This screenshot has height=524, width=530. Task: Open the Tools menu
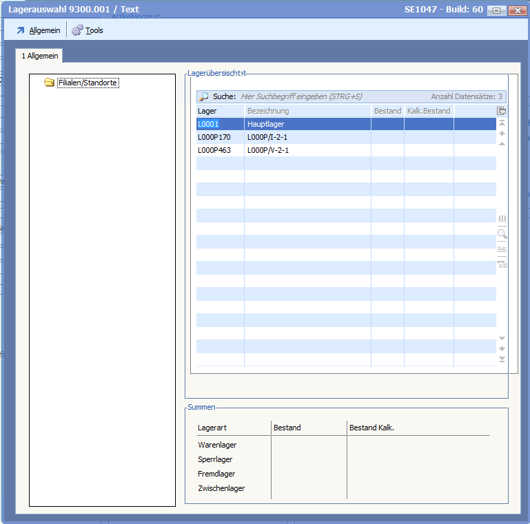tap(88, 30)
